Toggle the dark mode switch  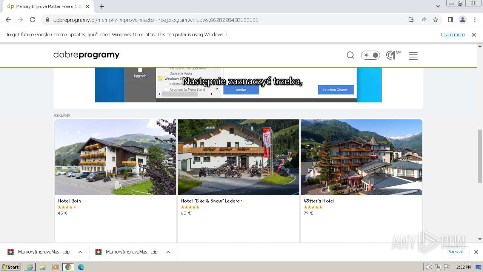(371, 55)
